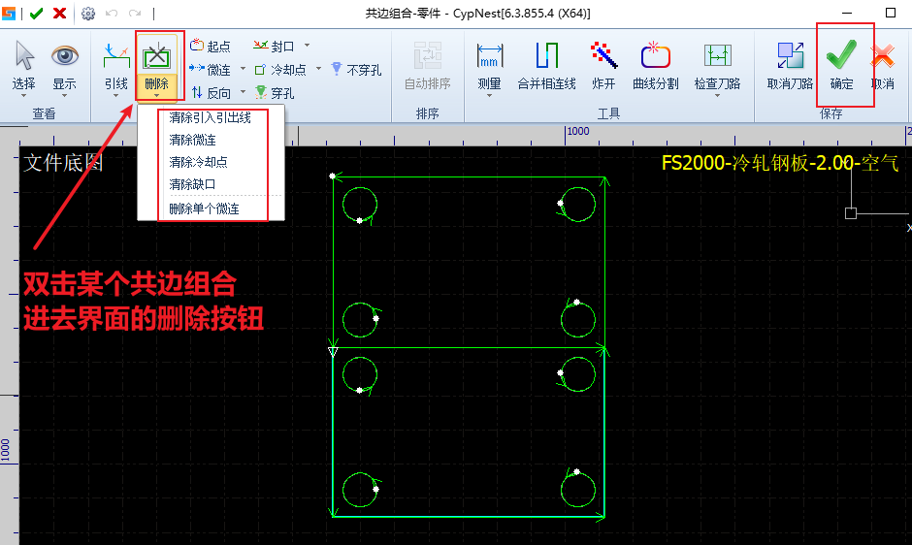Select the 选择 arrow tool
The width and height of the screenshot is (912, 545).
[x=24, y=65]
